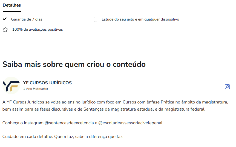This screenshot has height=147, width=236.
Task: Click the star icon for positive ratings
Action: pyautogui.click(x=5, y=30)
